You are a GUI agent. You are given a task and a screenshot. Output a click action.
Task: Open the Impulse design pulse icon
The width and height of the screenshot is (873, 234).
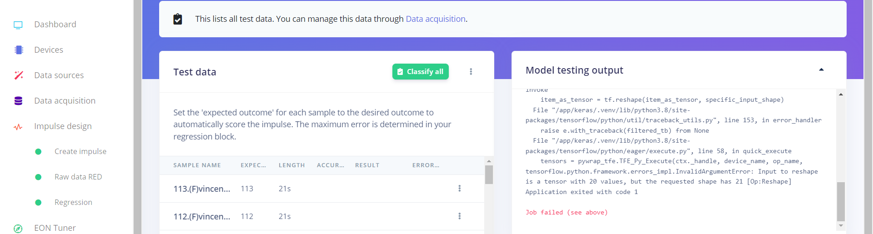(x=18, y=127)
